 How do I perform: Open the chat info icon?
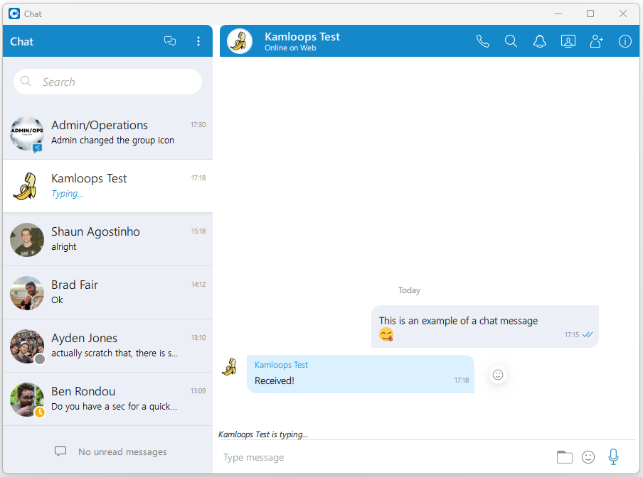[625, 41]
